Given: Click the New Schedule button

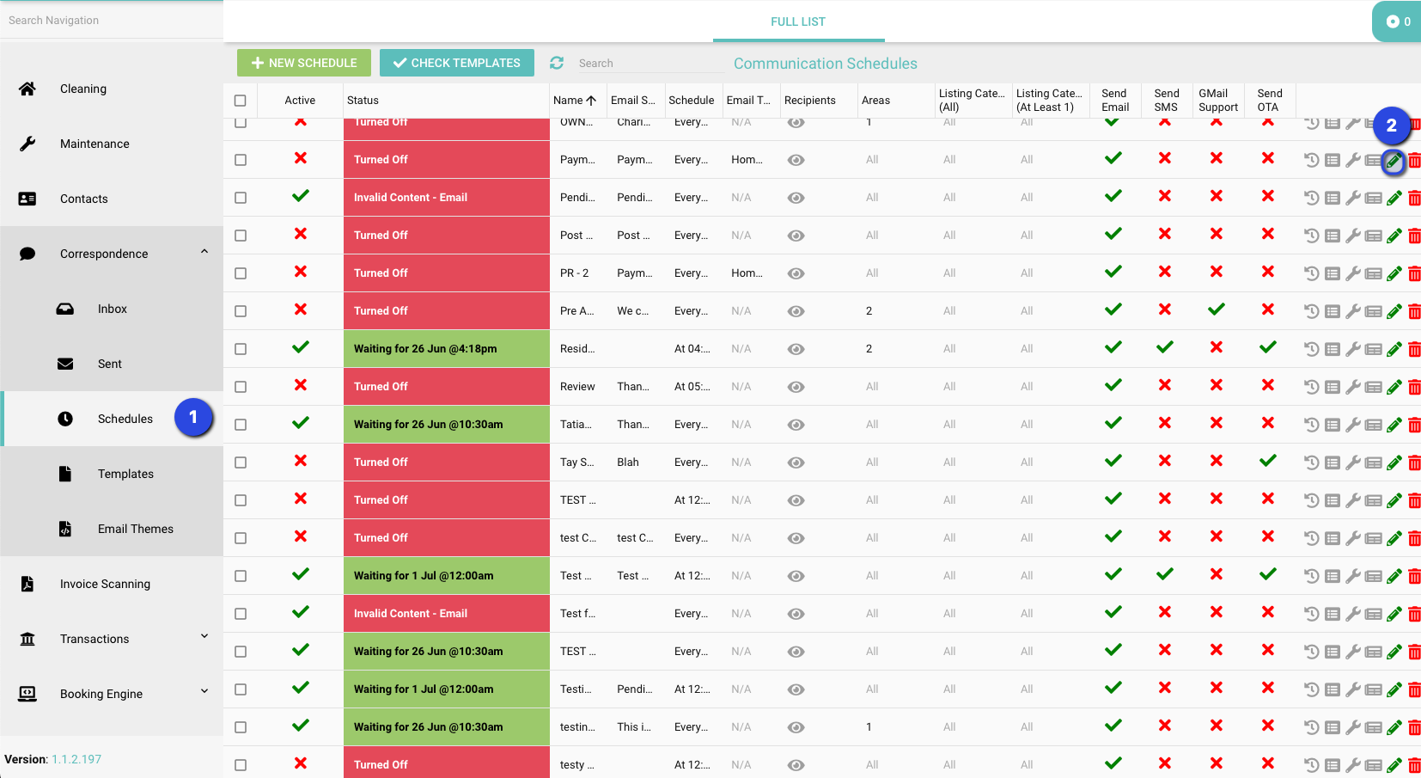Looking at the screenshot, I should click(304, 63).
